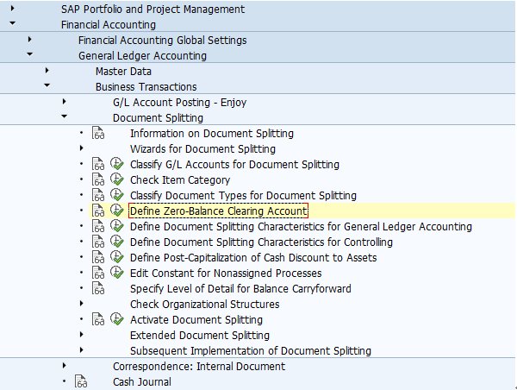Select Information on Document Splitting entry
This screenshot has height=390, width=517.
(x=212, y=134)
